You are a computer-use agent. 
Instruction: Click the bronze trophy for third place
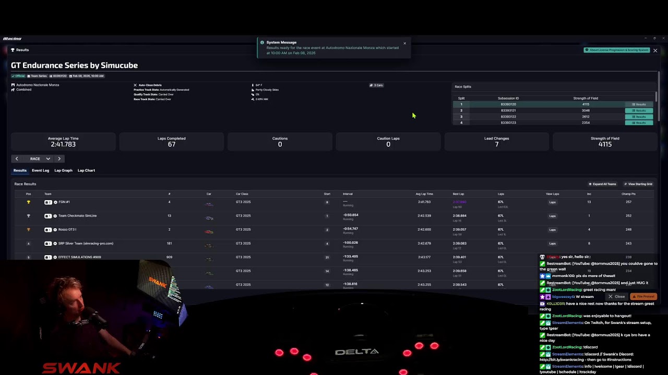pos(29,230)
